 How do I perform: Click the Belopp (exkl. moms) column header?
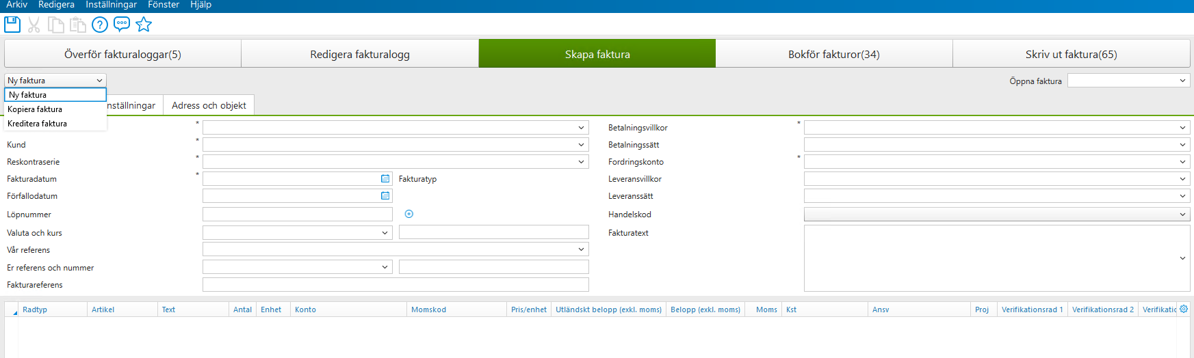point(705,309)
